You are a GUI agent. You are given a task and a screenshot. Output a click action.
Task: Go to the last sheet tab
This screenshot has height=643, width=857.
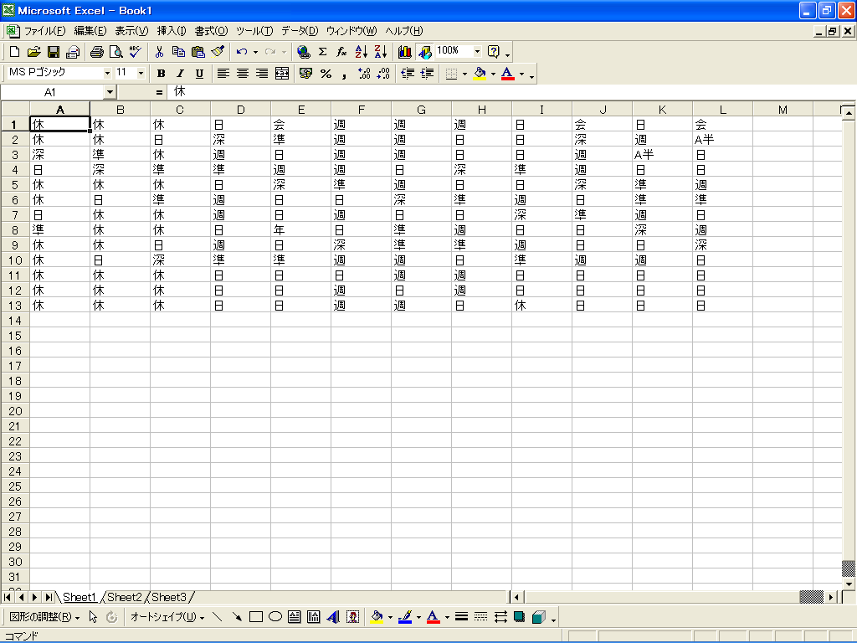pyautogui.click(x=49, y=597)
